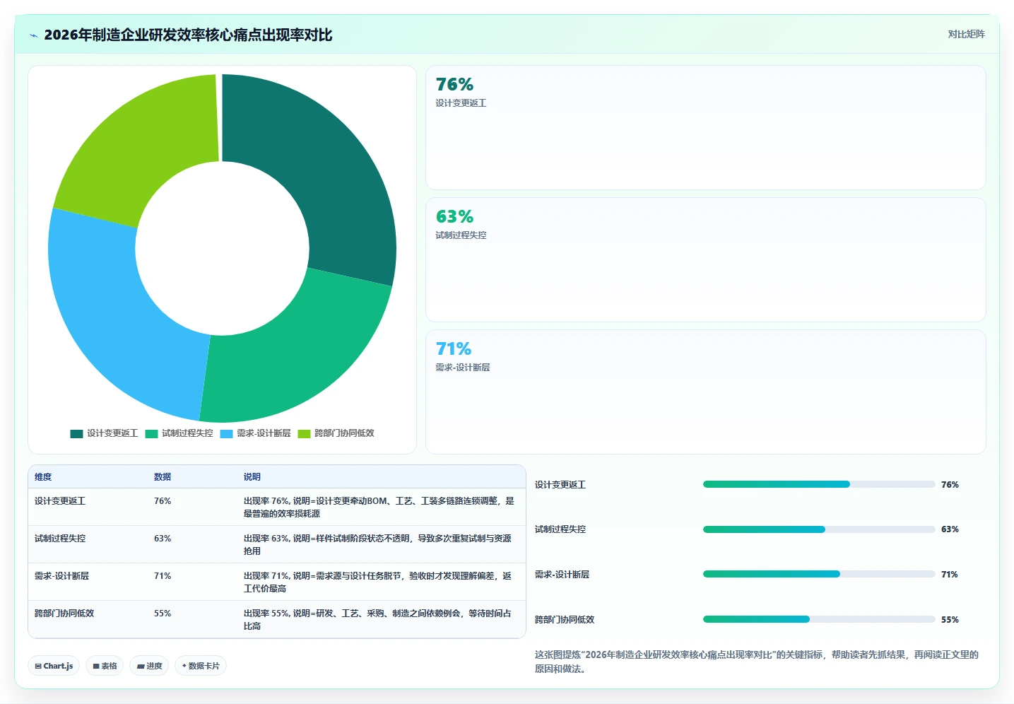The width and height of the screenshot is (1014, 704).
Task: Click description starting 出现率 76%
Action: click(379, 508)
